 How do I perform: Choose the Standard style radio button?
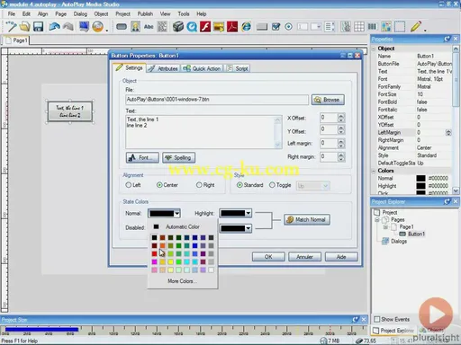coord(240,185)
